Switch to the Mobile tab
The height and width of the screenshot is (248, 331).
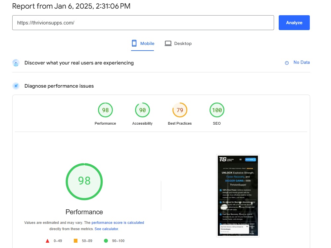click(143, 43)
